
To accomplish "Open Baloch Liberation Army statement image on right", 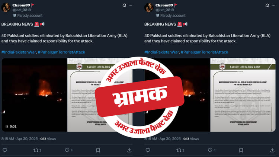I will [243, 95].
